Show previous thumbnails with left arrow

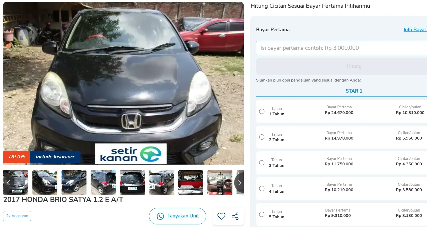tap(8, 183)
